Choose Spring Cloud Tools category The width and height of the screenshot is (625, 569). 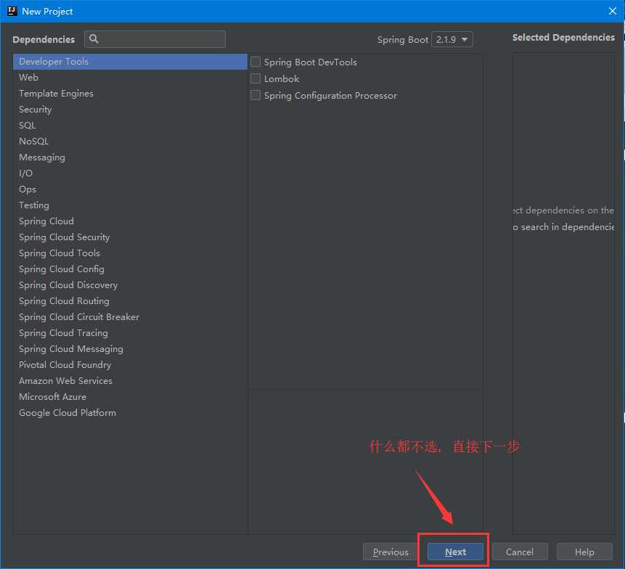click(131, 253)
